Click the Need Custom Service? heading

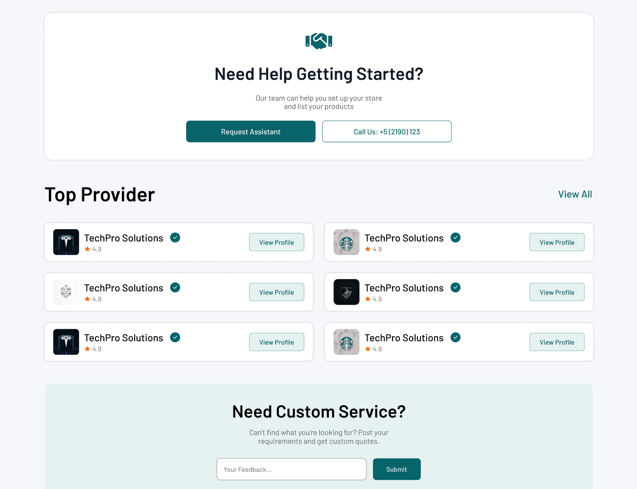click(318, 412)
